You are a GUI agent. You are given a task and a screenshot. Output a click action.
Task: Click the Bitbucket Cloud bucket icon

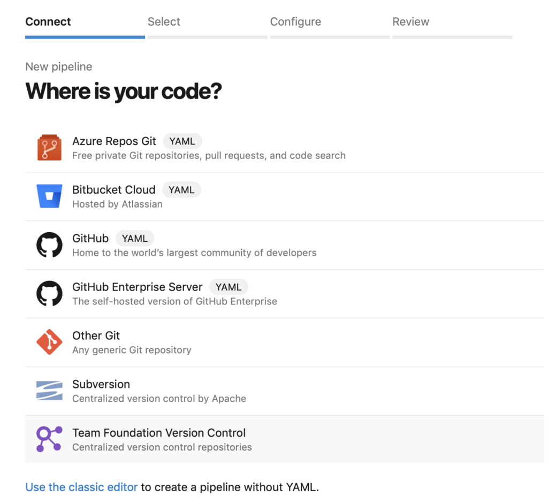(x=49, y=196)
